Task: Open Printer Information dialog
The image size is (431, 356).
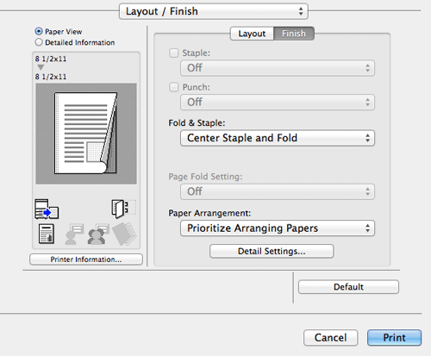Action: [x=86, y=259]
